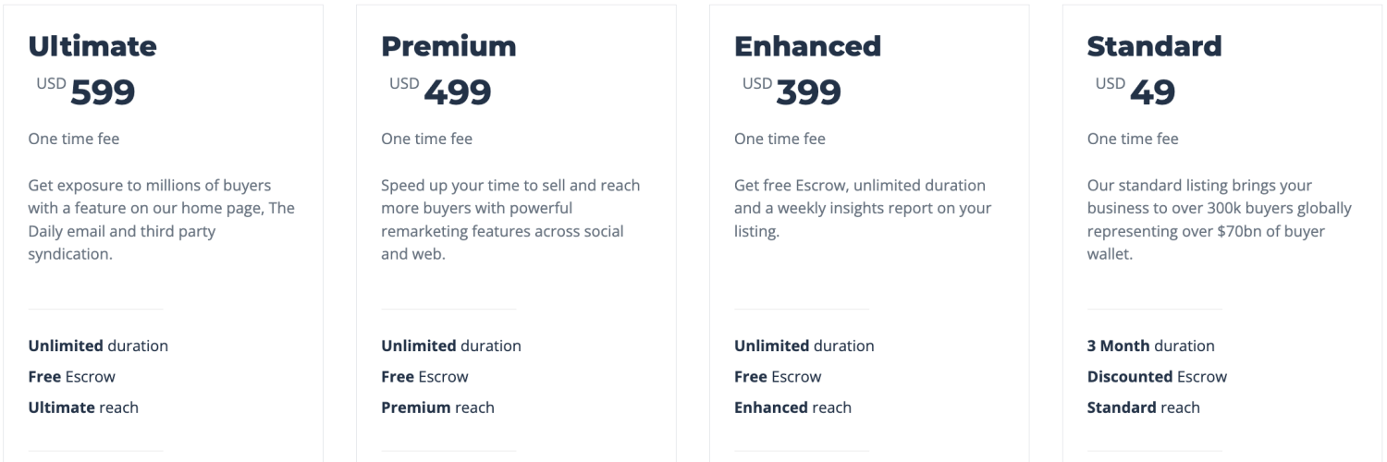Viewport: 1387px width, 462px height.
Task: Select the Premium plan title
Action: tap(448, 46)
